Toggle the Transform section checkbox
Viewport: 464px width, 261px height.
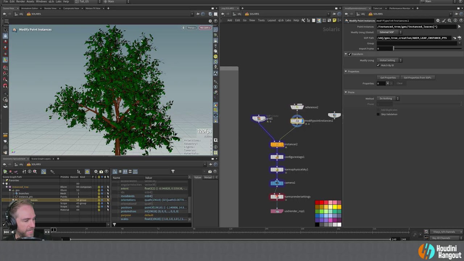[x=349, y=54]
